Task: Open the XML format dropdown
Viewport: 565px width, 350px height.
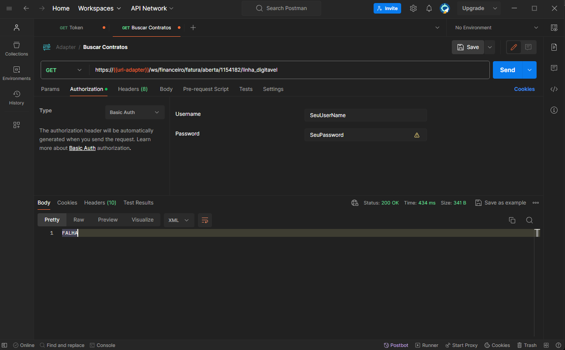Action: coord(179,220)
